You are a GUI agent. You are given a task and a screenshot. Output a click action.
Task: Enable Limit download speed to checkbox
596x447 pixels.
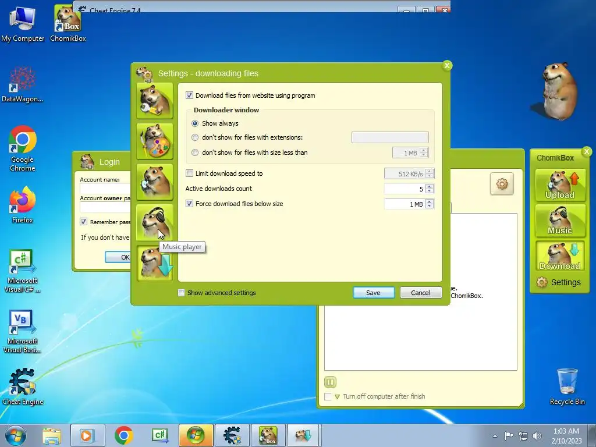click(x=189, y=173)
